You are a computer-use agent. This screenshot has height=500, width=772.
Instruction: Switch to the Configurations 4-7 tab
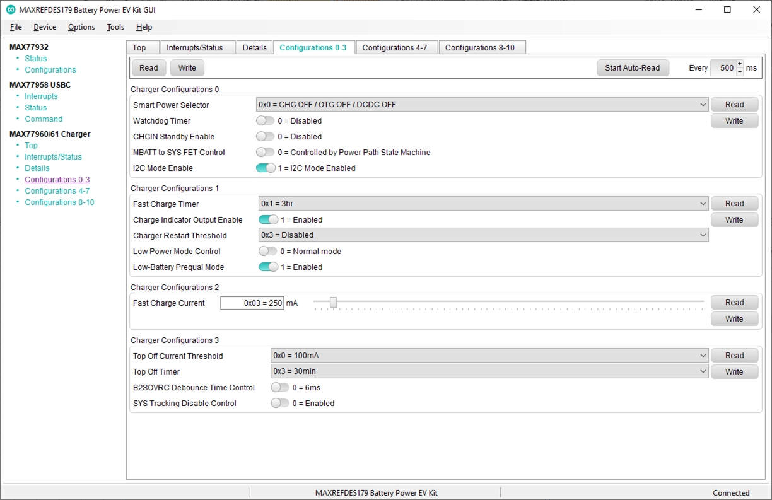click(x=395, y=48)
